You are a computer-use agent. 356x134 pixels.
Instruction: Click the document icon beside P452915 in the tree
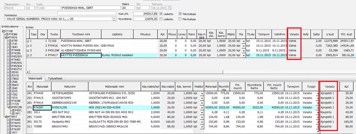[x=10, y=57]
